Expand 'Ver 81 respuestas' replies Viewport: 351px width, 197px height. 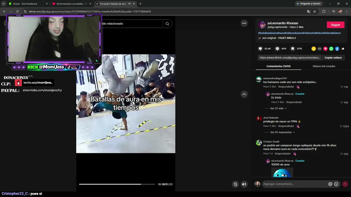(x=282, y=132)
